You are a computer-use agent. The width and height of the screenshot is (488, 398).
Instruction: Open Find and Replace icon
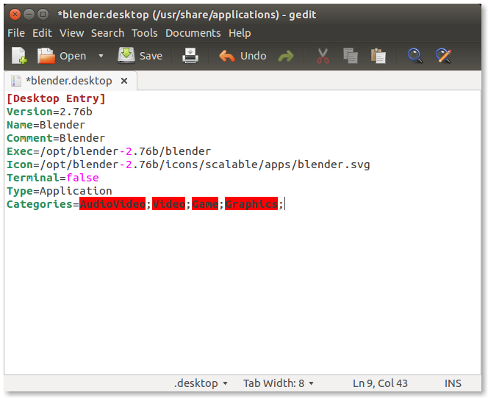coord(443,56)
